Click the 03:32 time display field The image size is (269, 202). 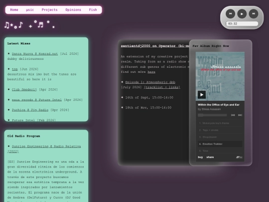click(x=242, y=24)
